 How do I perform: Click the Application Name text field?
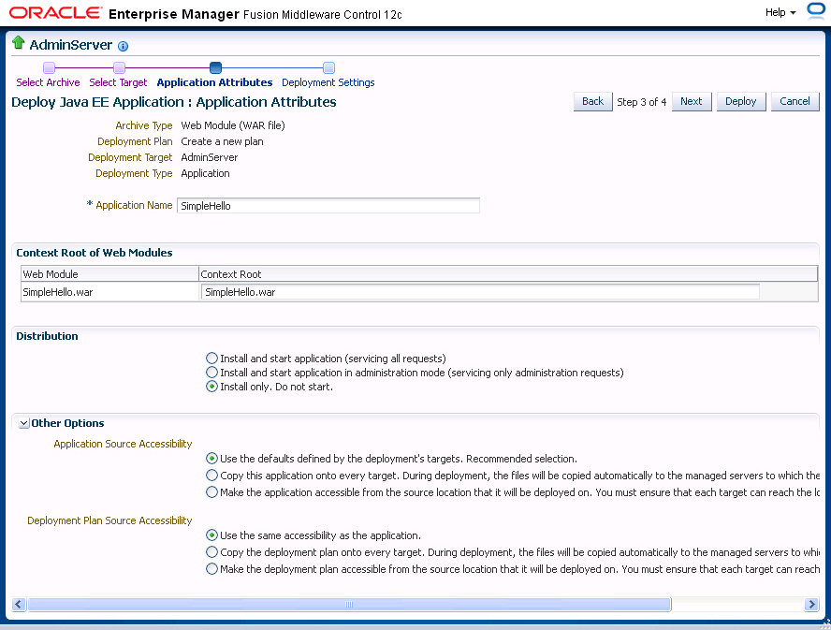(328, 206)
